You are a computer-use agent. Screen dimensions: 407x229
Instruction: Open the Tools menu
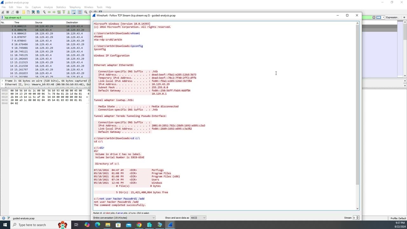pos(100,7)
